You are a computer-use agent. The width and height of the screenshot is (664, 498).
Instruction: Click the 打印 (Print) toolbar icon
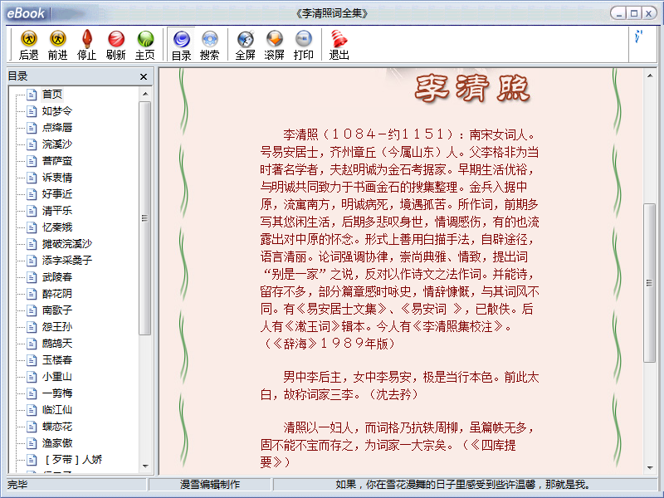tap(304, 44)
